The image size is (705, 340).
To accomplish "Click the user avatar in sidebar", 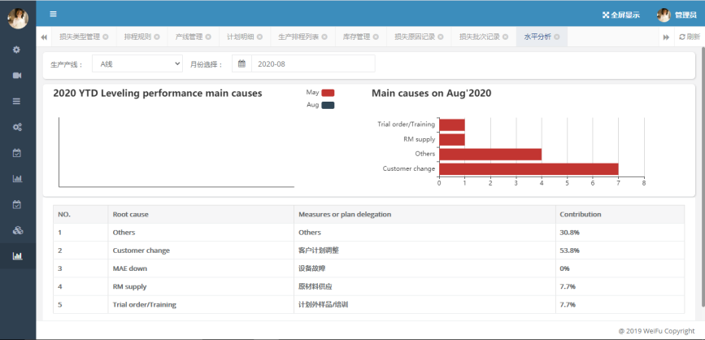I will point(17,17).
